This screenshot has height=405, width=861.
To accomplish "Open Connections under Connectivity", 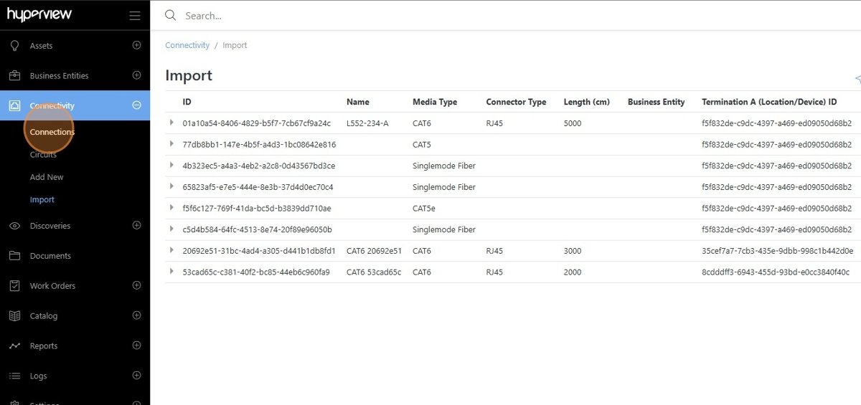I will coord(52,132).
